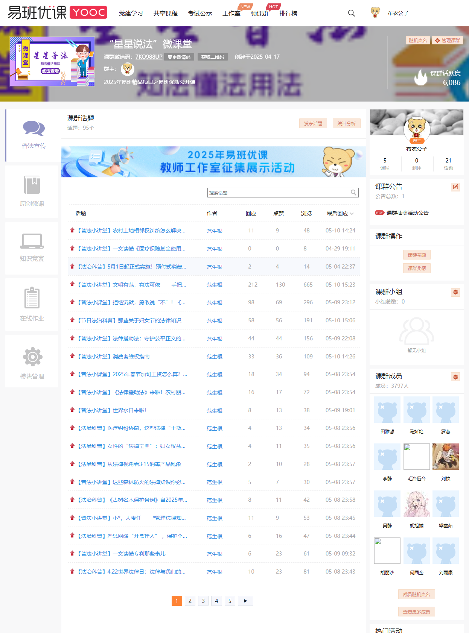This screenshot has width=469, height=633.
Task: Click the 管理课群 button
Action: [448, 40]
